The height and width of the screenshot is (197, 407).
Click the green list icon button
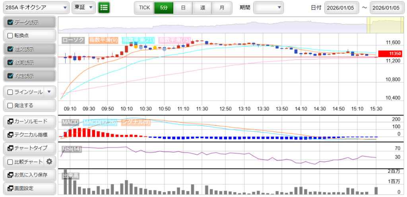click(104, 8)
